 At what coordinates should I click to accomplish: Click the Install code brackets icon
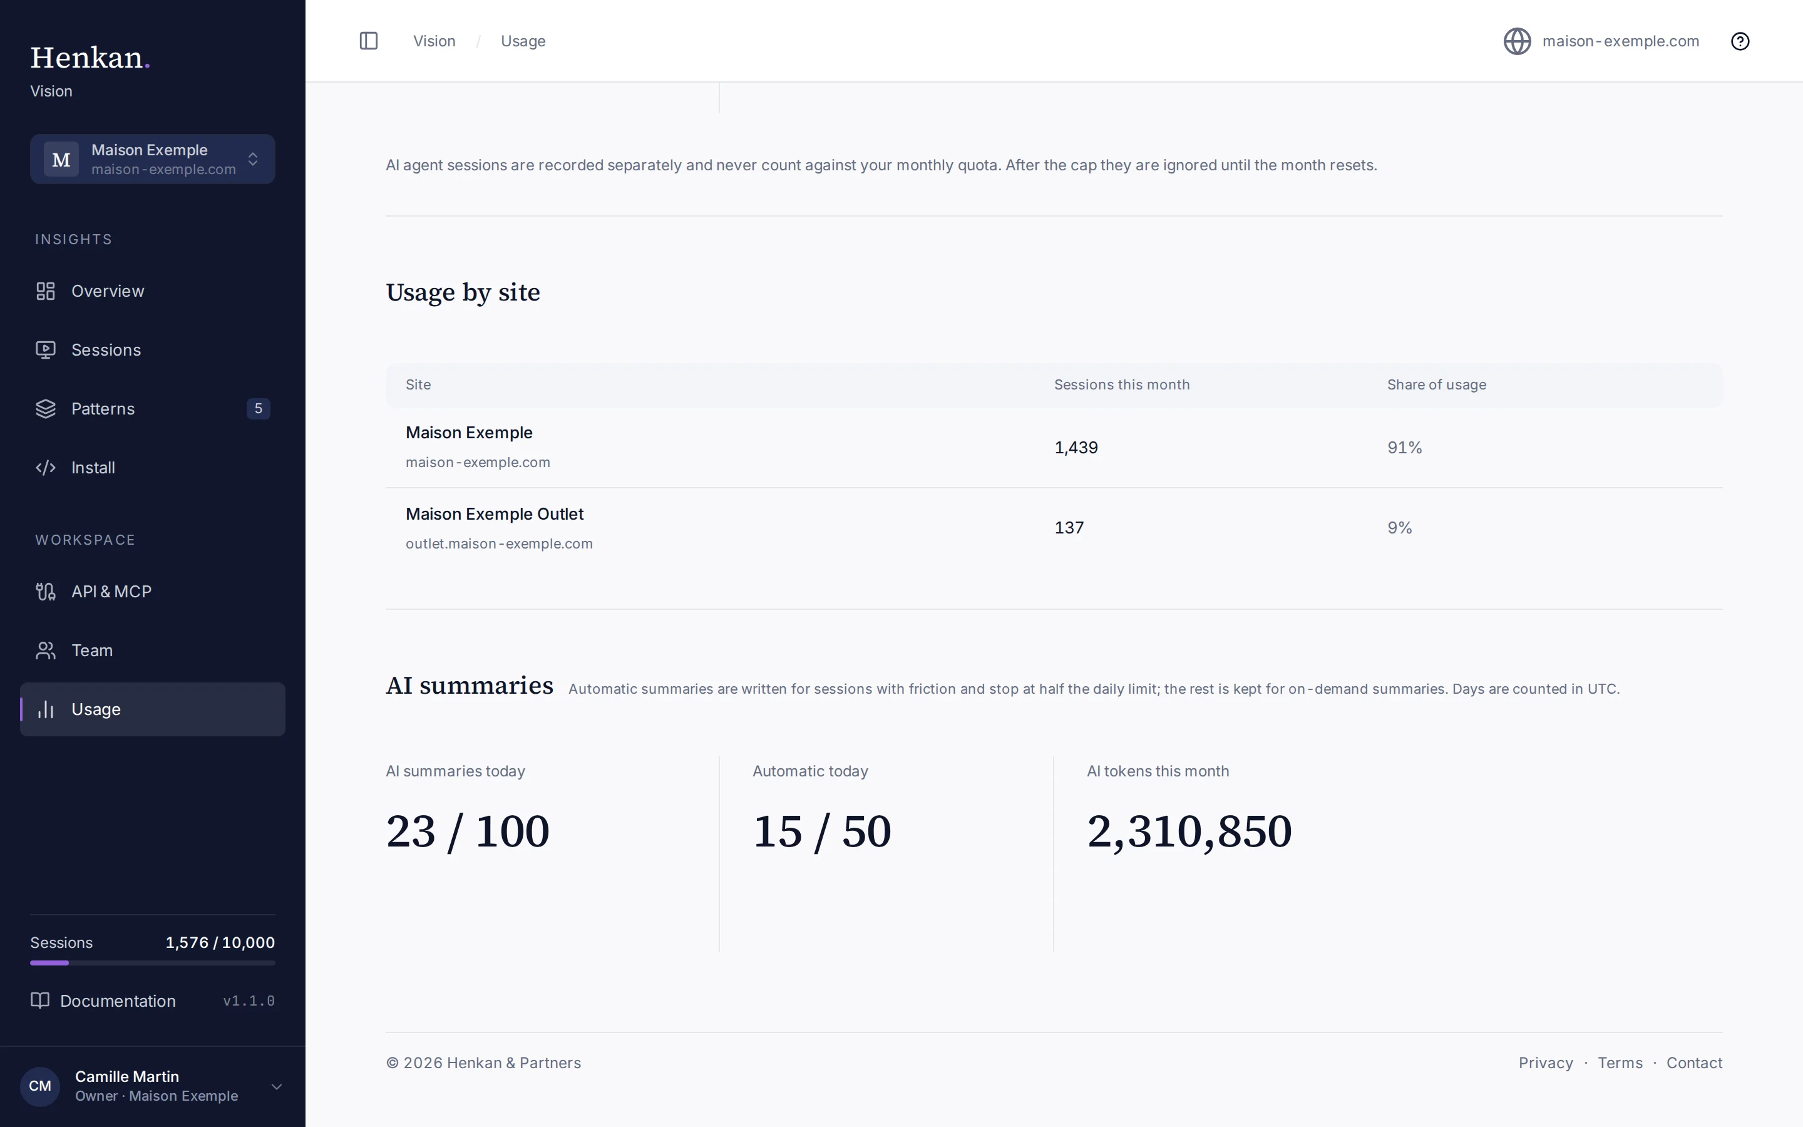(x=46, y=467)
